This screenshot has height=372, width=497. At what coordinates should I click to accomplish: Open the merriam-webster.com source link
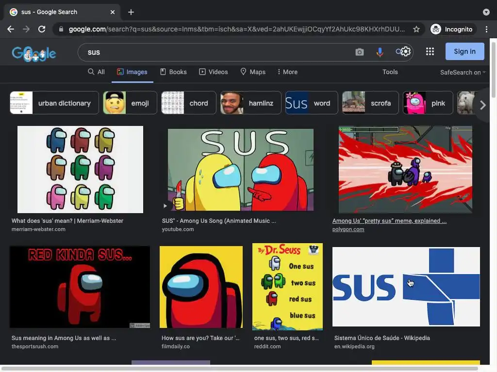pyautogui.click(x=38, y=229)
